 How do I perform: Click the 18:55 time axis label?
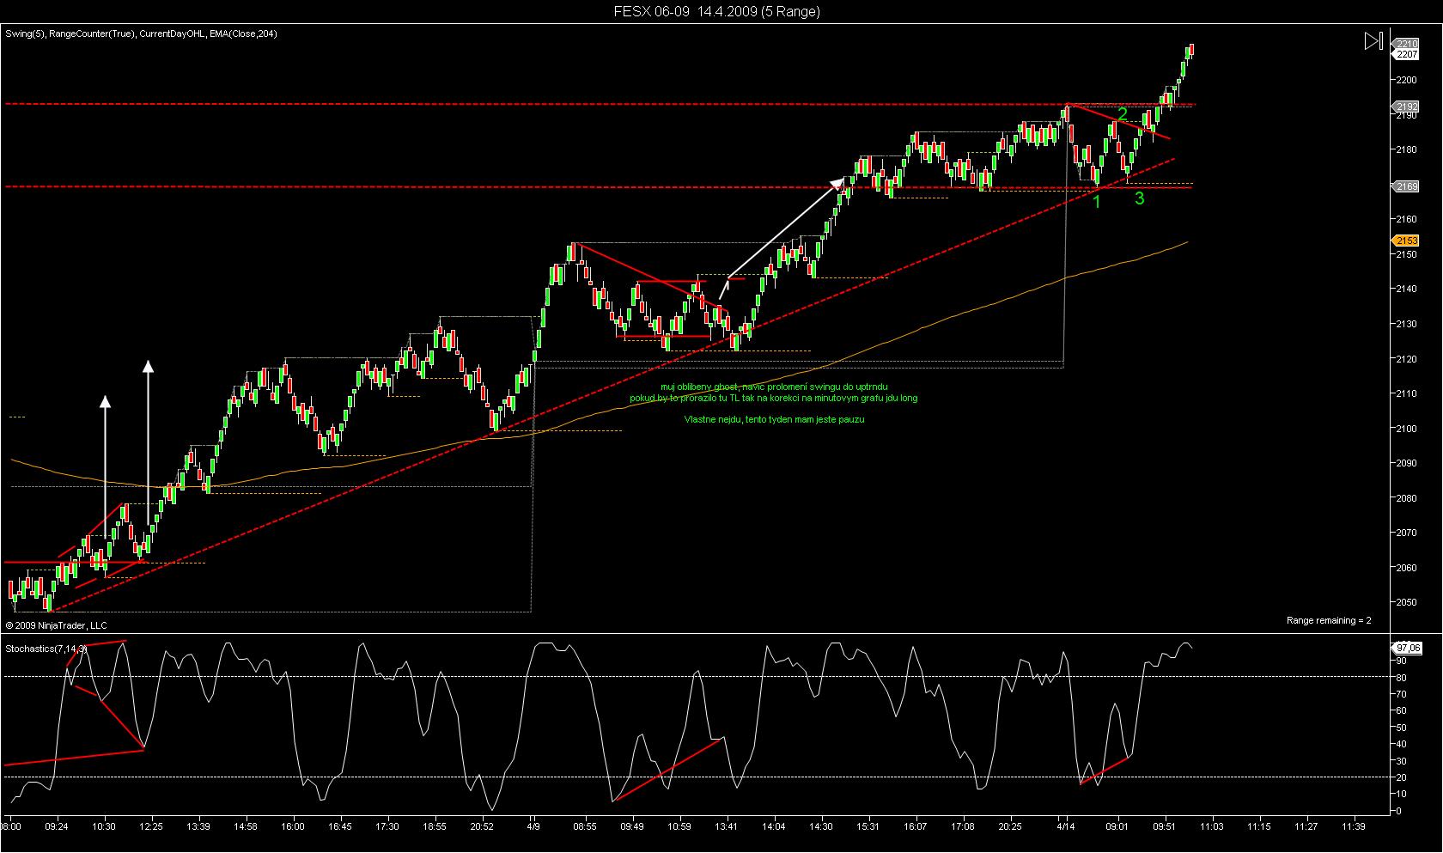tap(435, 826)
